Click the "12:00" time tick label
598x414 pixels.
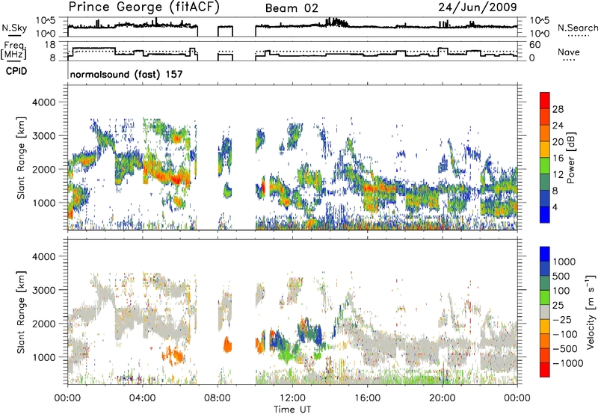(292, 398)
